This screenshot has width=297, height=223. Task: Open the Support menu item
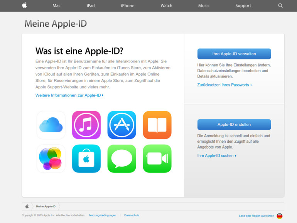click(x=243, y=6)
